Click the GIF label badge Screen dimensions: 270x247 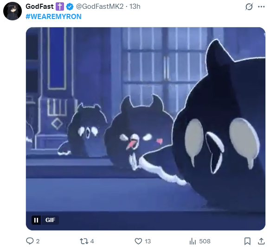(x=50, y=220)
